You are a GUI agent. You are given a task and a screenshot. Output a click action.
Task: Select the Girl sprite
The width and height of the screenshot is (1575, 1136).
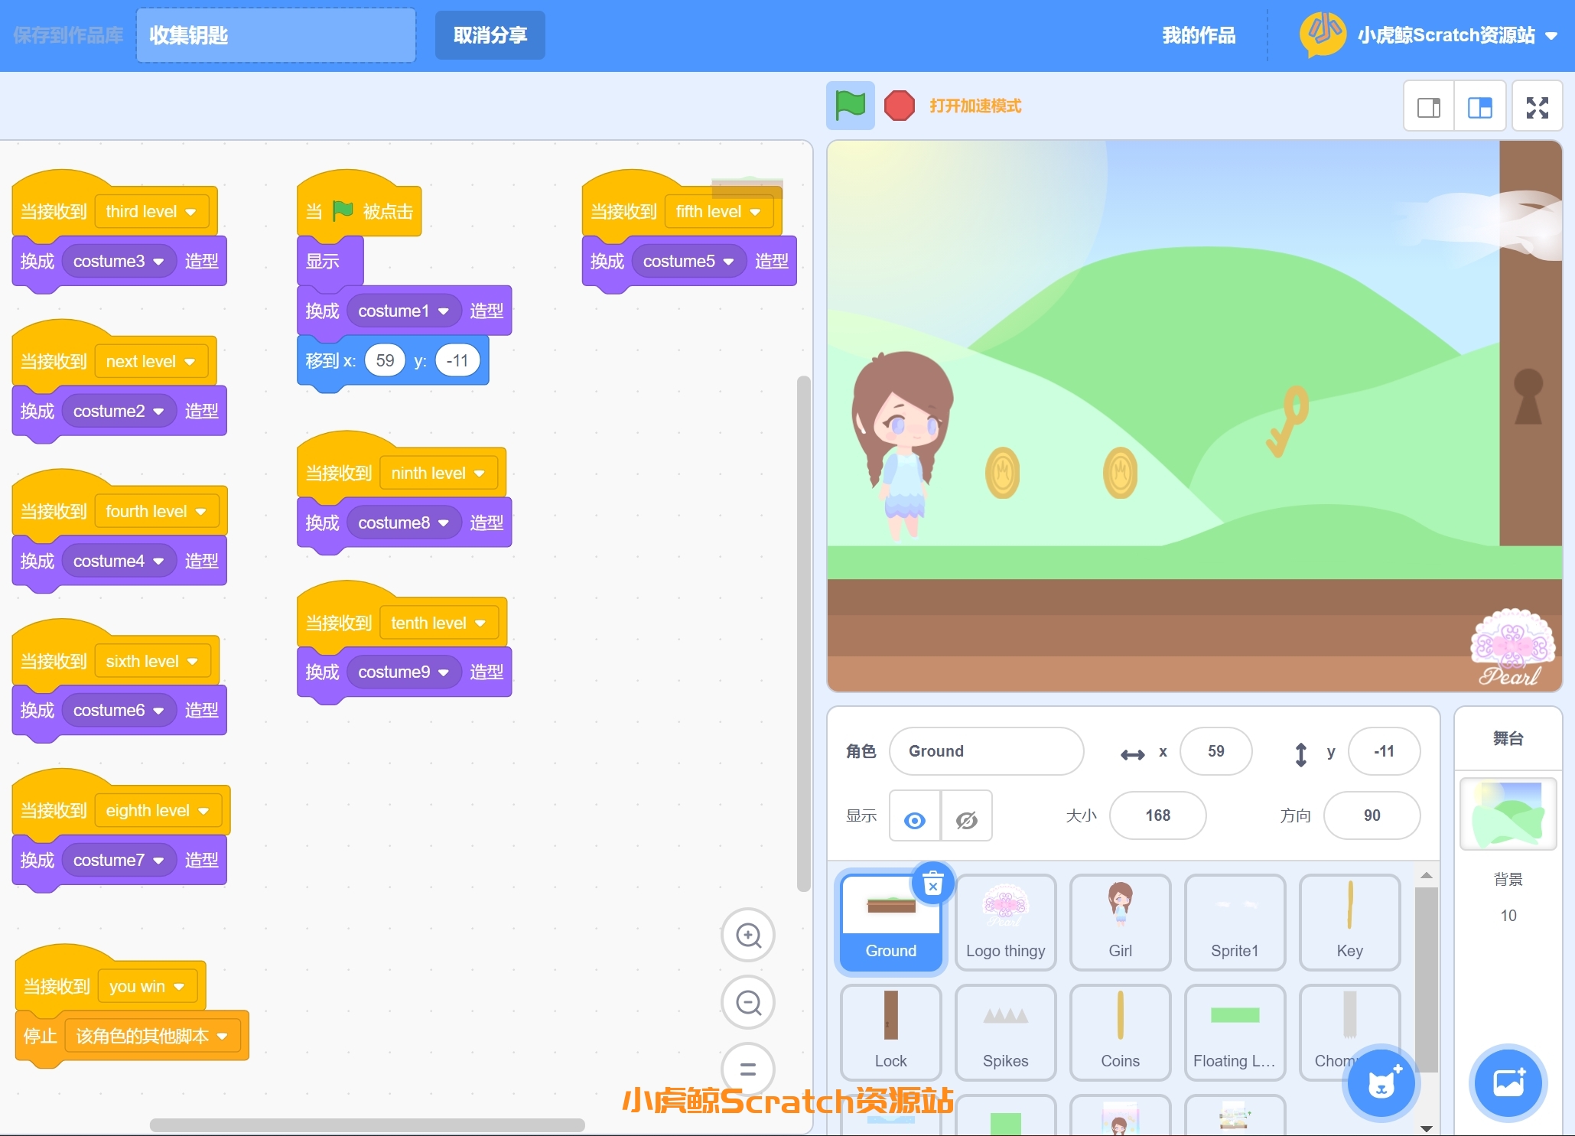1120,922
